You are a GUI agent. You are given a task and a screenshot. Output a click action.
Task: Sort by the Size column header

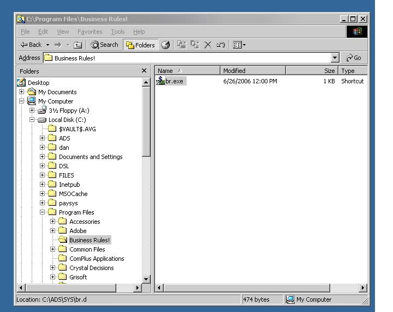(x=312, y=71)
